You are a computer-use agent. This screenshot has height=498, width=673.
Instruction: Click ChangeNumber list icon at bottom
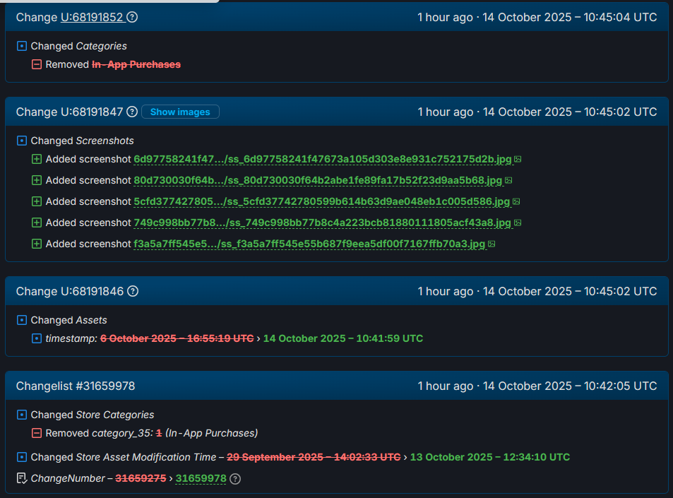click(22, 478)
